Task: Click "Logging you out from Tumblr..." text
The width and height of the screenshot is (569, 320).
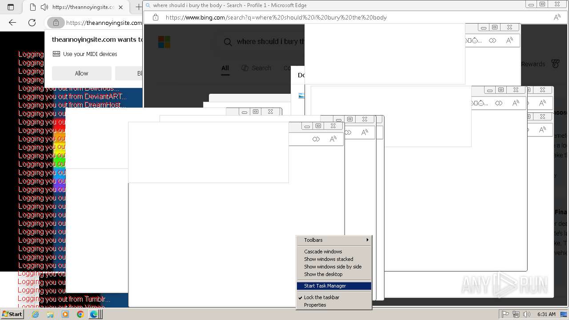Action: coord(64,299)
